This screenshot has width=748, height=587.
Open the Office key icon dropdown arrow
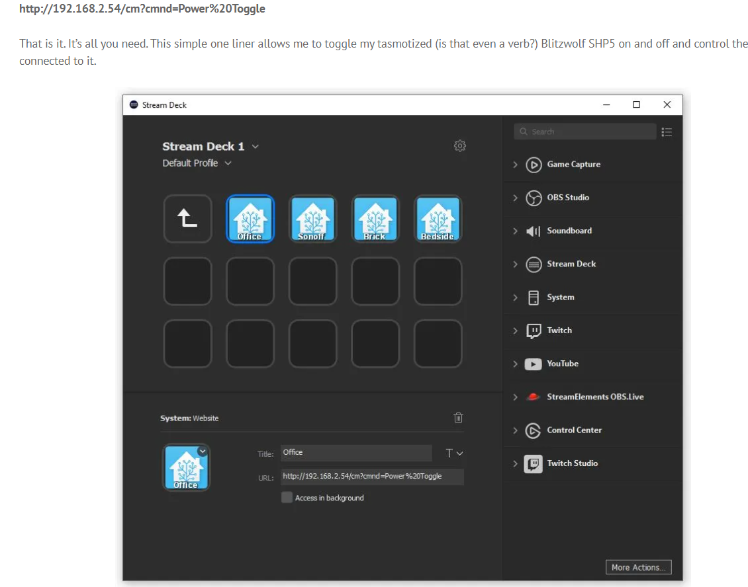point(203,451)
